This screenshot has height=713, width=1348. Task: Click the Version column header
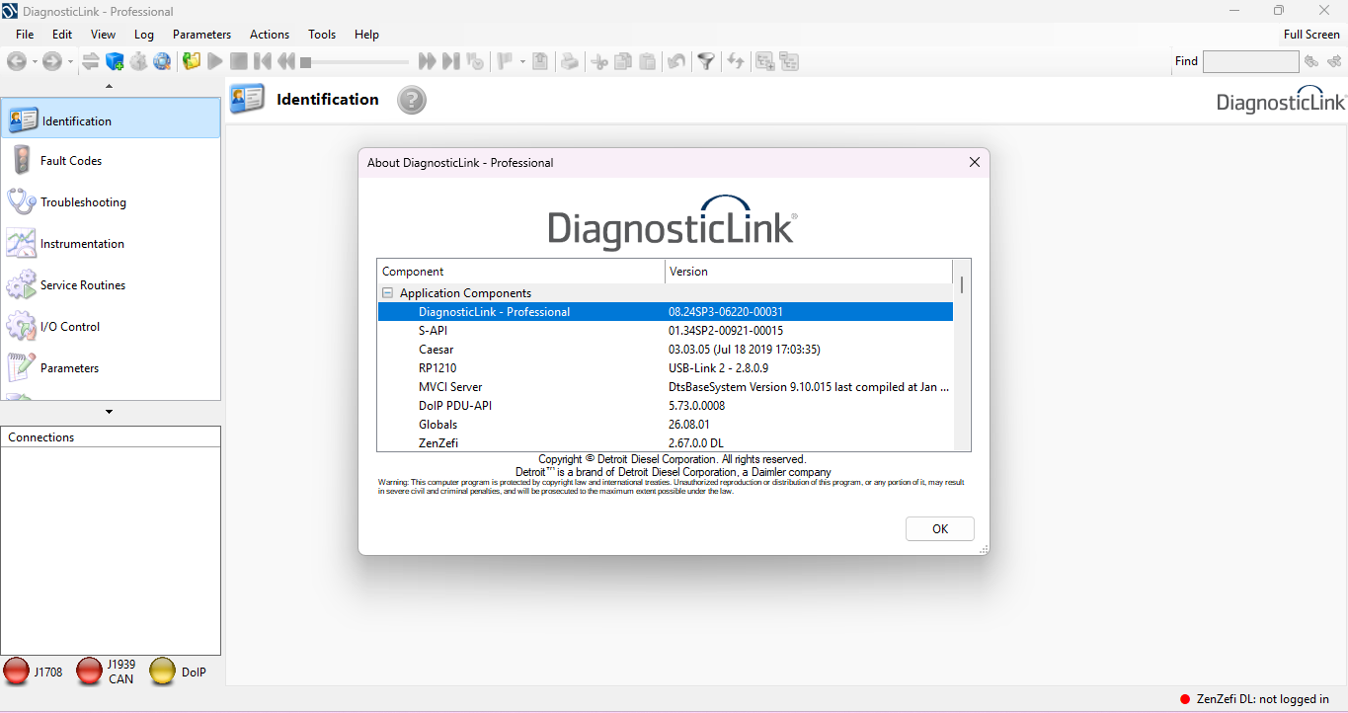click(809, 272)
